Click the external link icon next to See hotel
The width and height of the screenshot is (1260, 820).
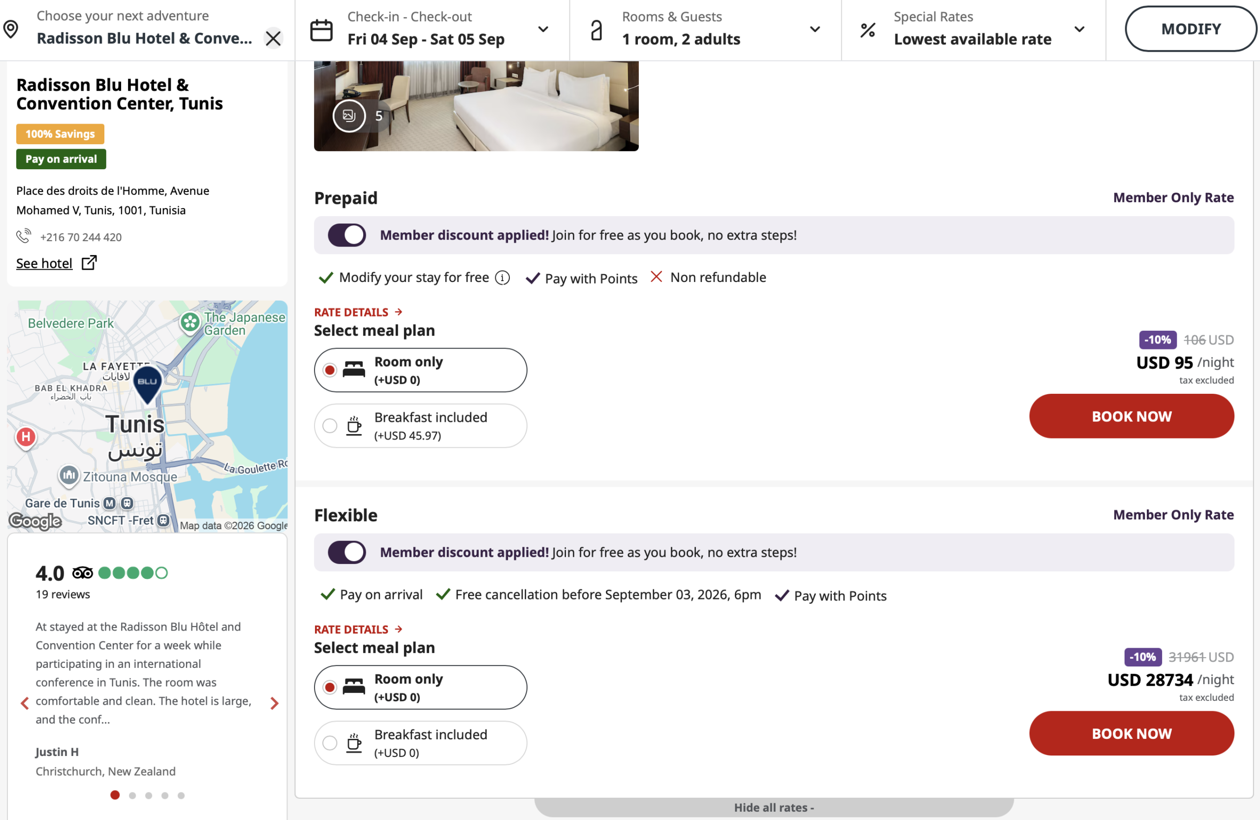(89, 262)
